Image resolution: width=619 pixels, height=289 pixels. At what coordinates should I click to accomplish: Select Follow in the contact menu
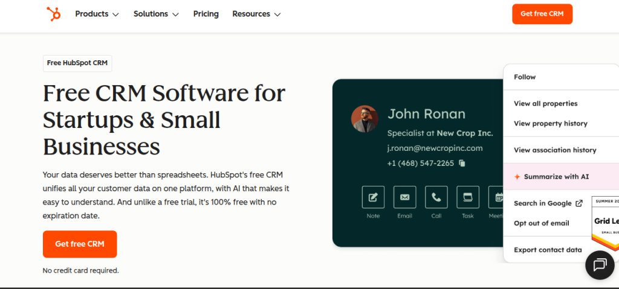(525, 77)
